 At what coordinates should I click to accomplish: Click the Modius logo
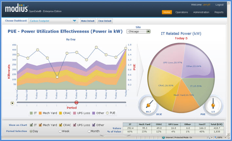pos(16,8)
